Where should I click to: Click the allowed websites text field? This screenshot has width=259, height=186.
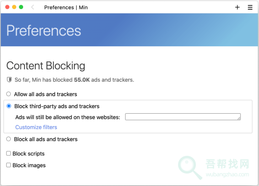coord(182,117)
